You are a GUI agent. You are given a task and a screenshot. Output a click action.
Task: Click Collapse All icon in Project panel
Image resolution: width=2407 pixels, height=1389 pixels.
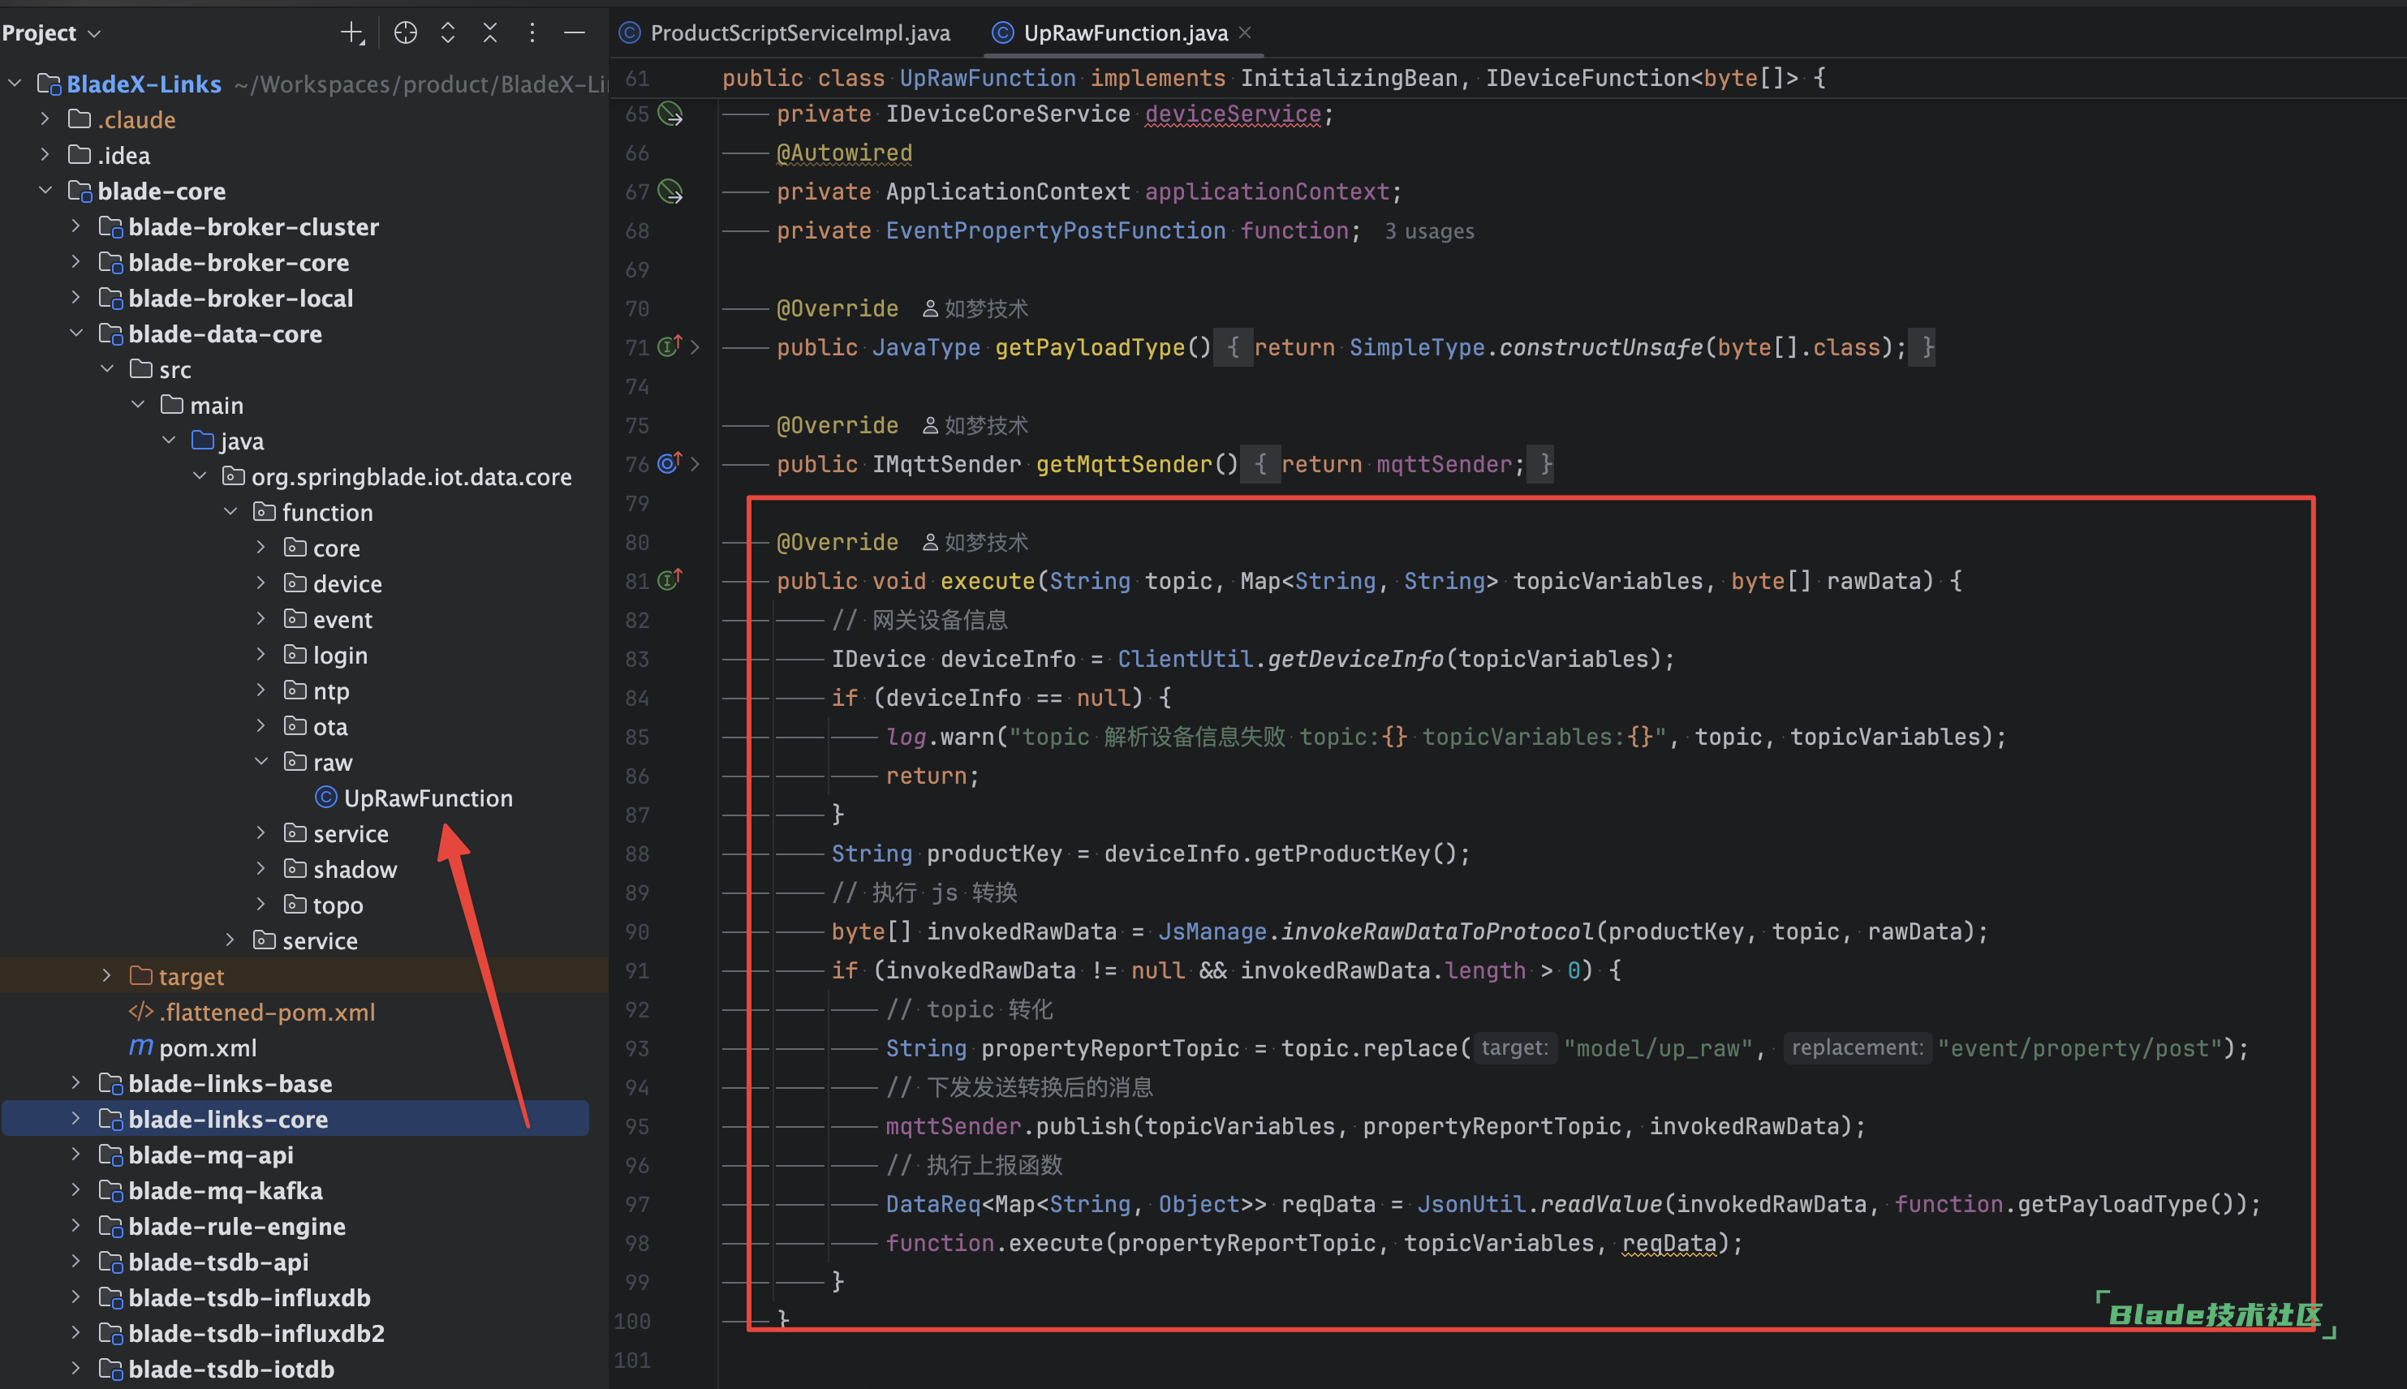pos(489,33)
